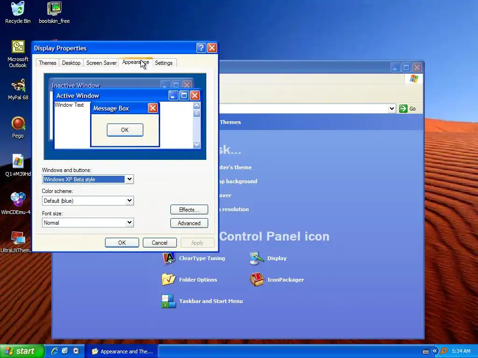Screen dimensions: 478x358
Task: Click the preview window scrollbar down arrow
Action: click(x=197, y=145)
